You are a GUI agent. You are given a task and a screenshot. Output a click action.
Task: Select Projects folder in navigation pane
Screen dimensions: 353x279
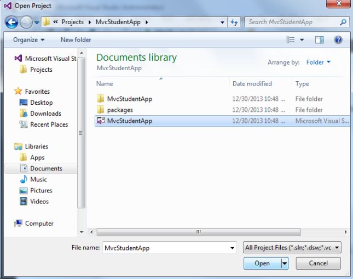point(36,70)
